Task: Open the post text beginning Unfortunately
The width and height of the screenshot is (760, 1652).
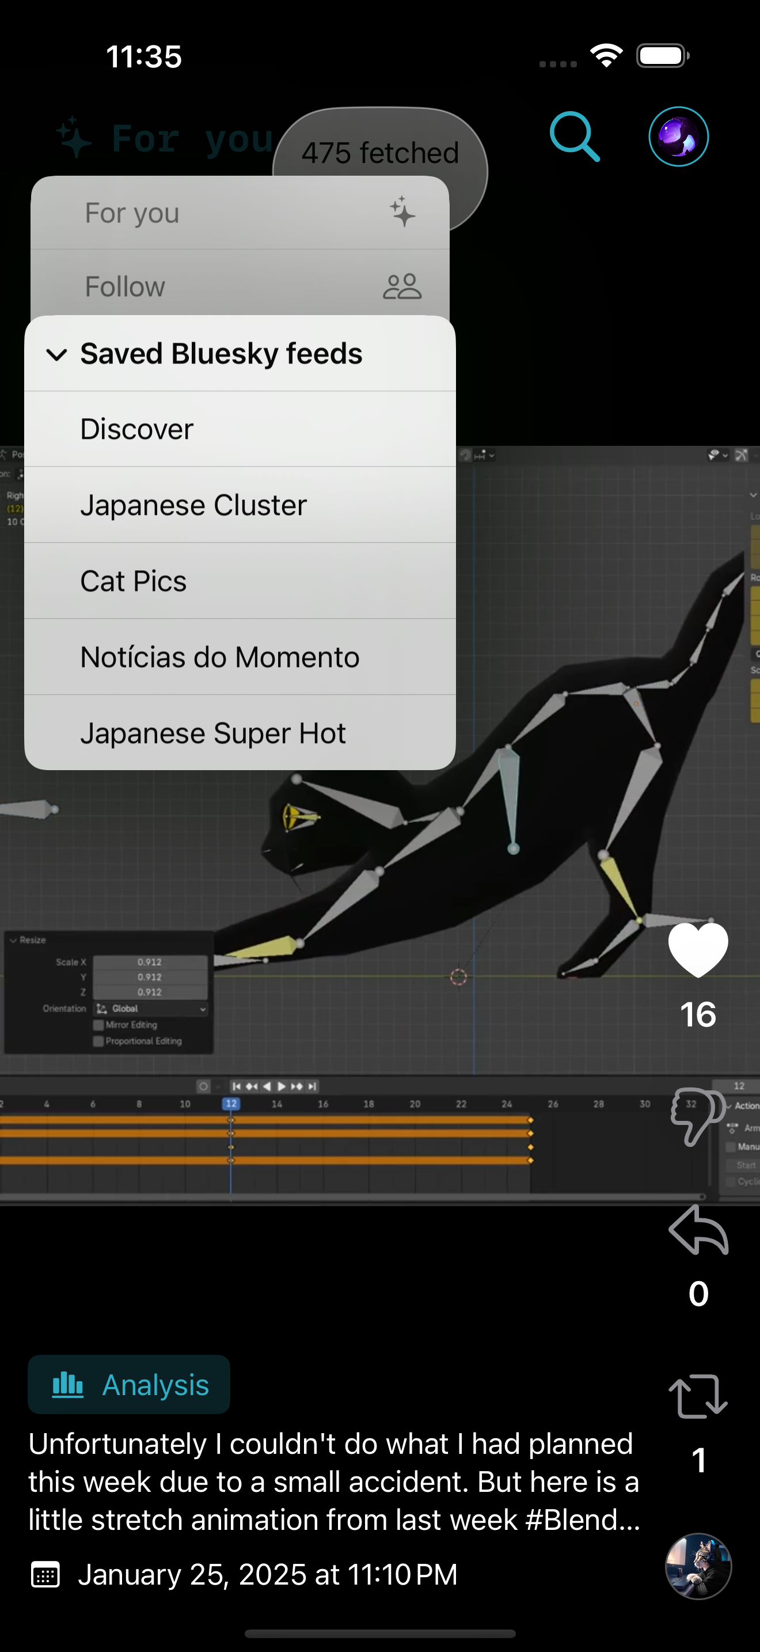Action: click(x=334, y=1482)
